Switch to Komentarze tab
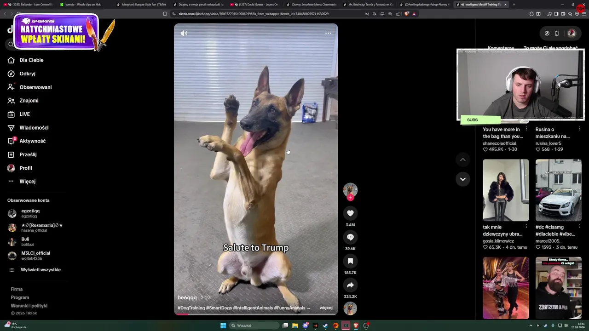Screen dimensions: 589x331 pos(501,47)
